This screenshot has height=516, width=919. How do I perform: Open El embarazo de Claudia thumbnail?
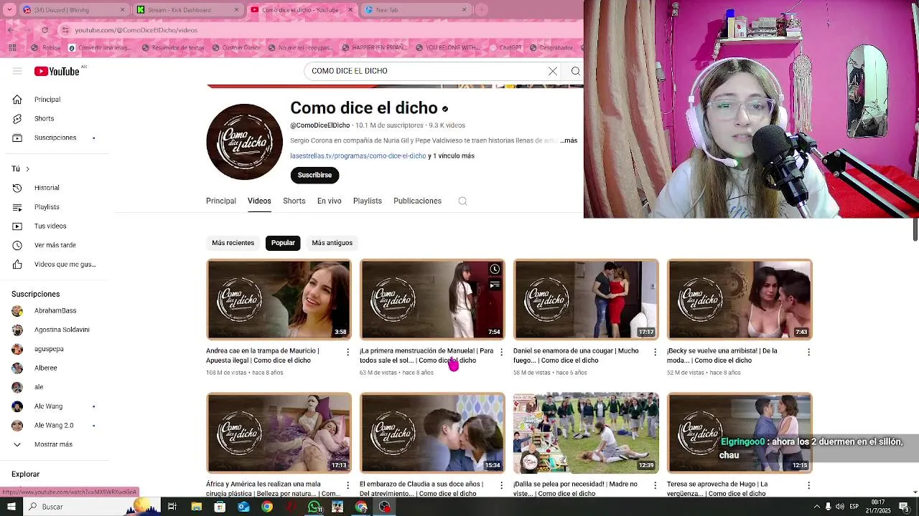pos(432,433)
